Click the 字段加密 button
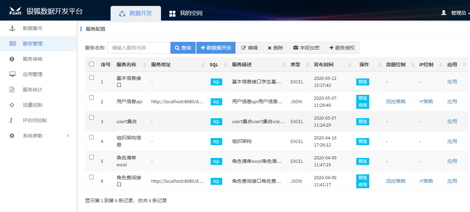 [306, 48]
